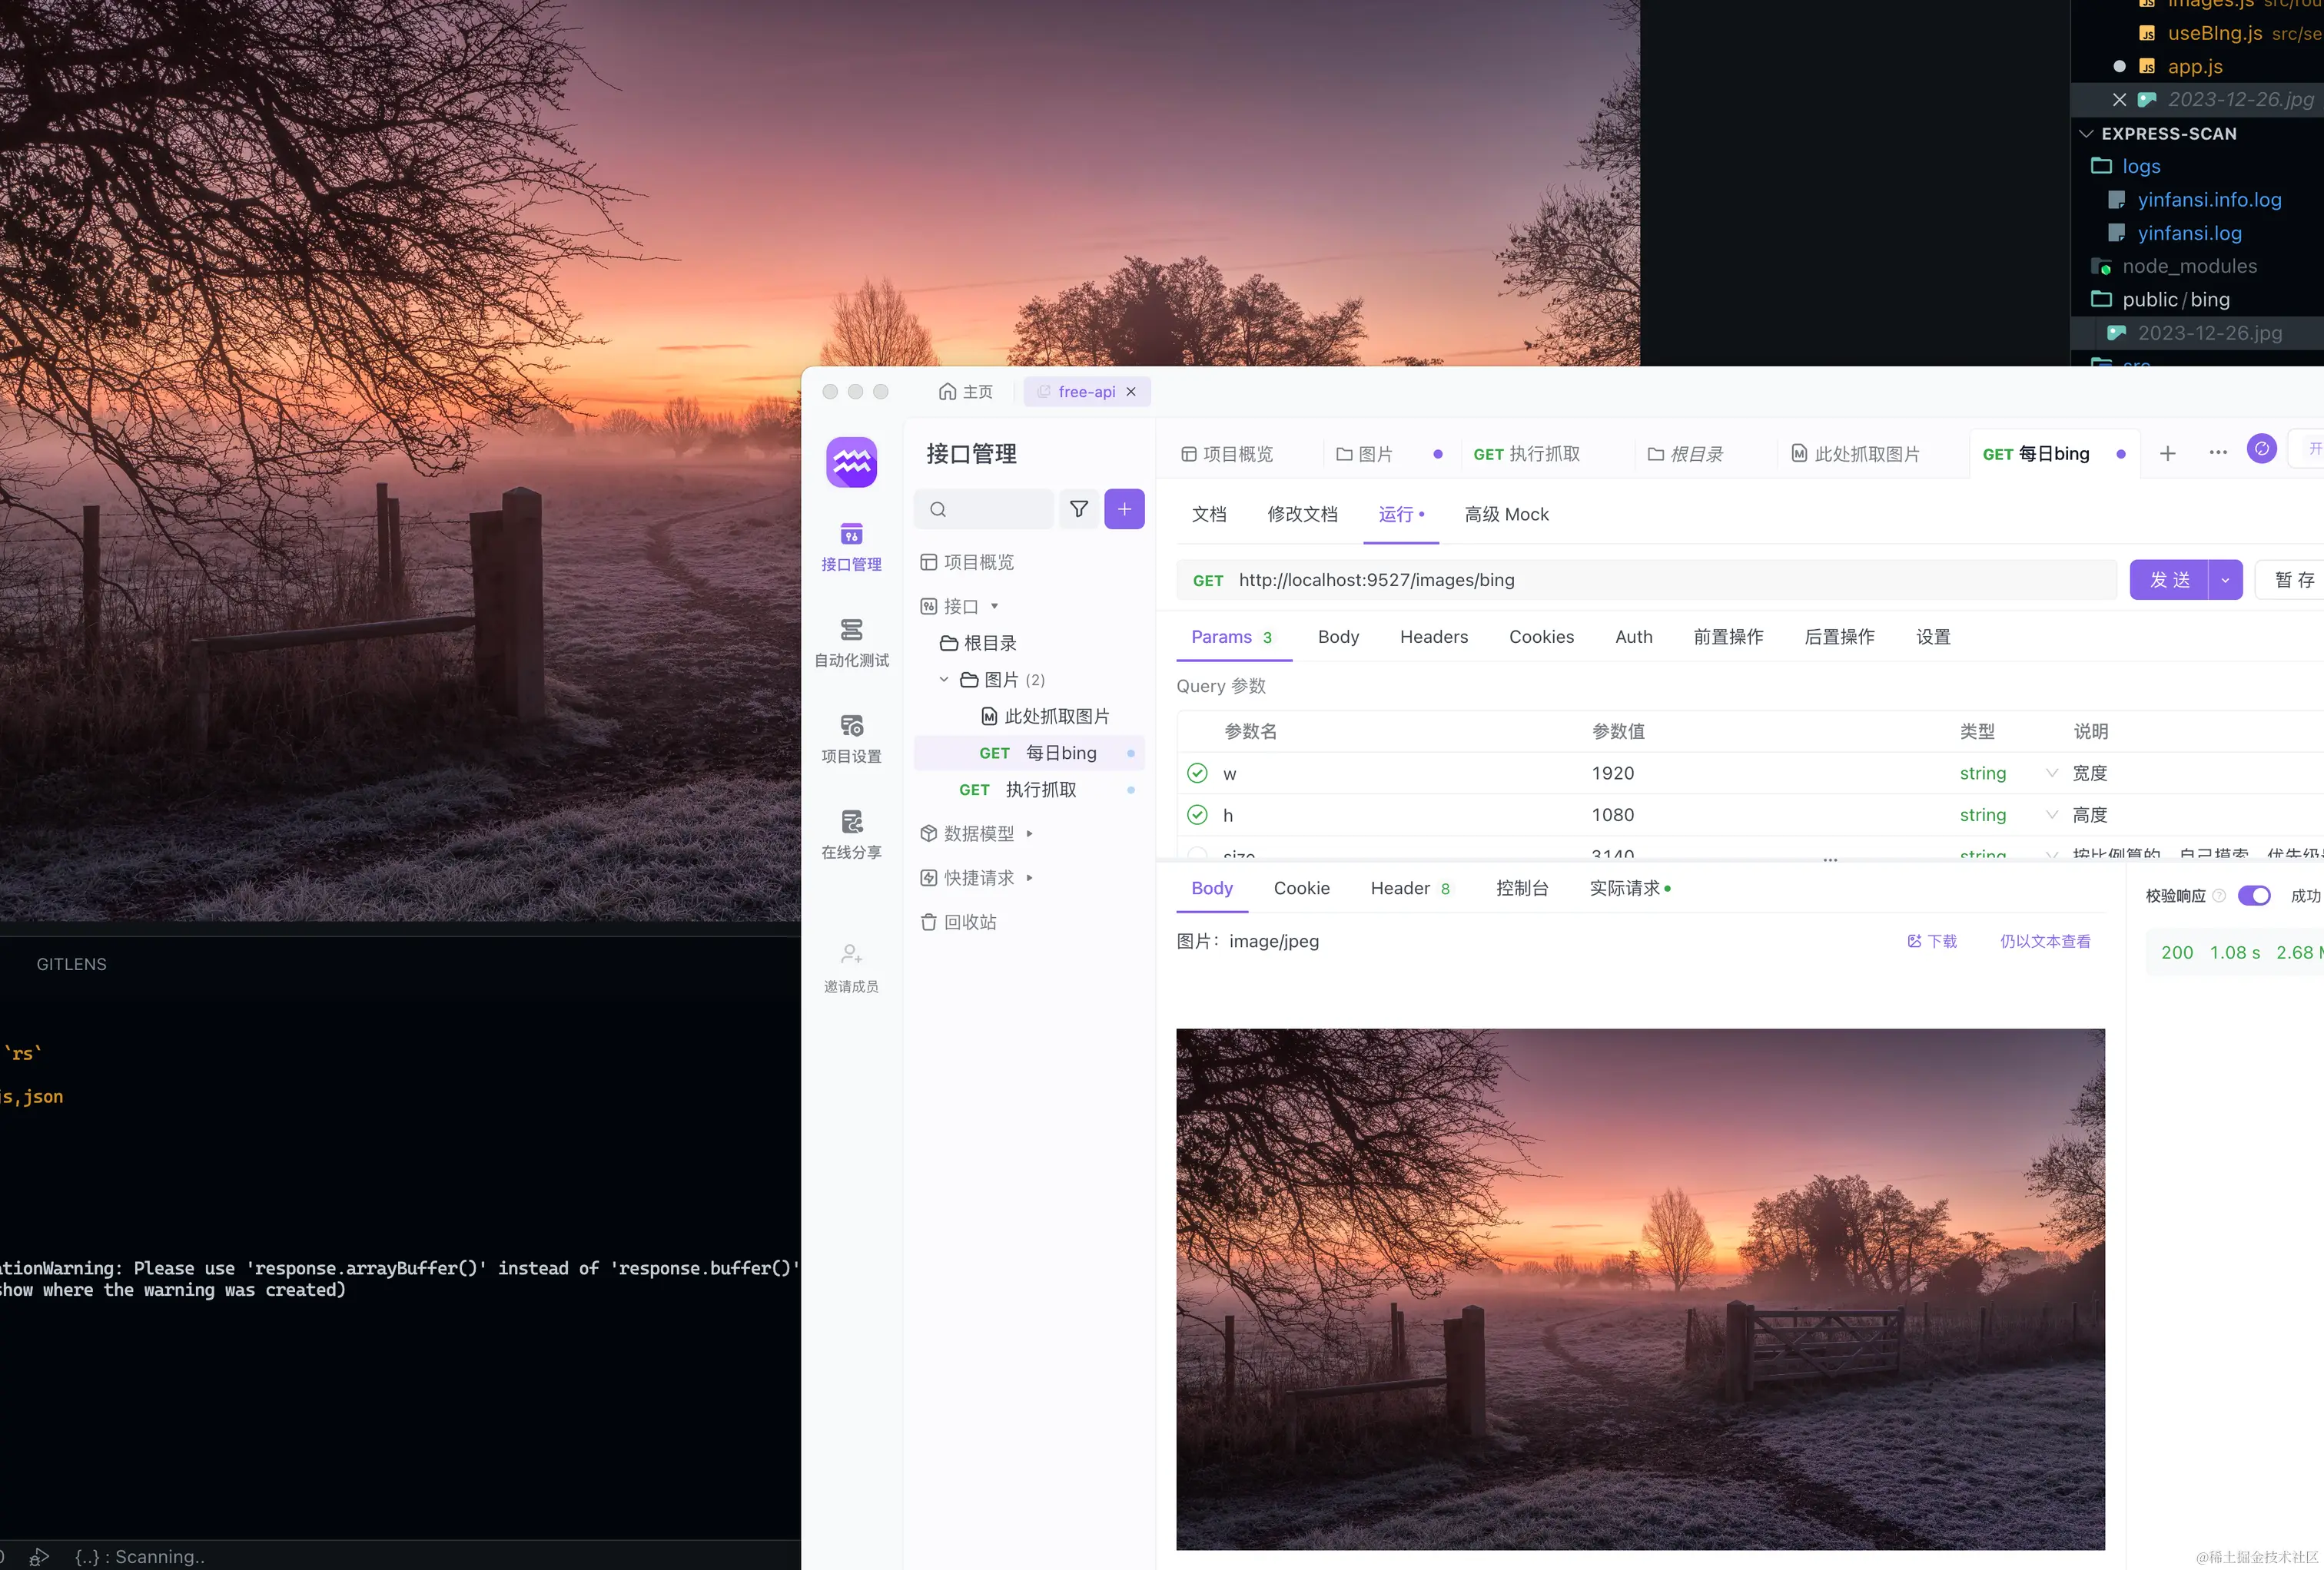Uncheck the h parameter checkbox
This screenshot has height=1570, width=2324.
(1197, 816)
